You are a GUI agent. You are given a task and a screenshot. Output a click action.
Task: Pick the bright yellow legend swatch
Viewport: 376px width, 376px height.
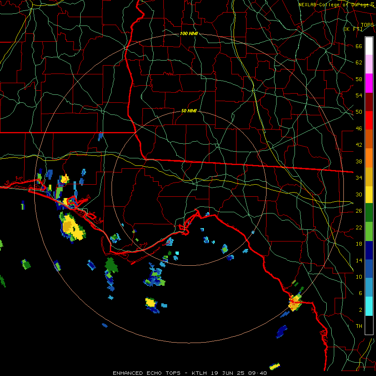(x=369, y=195)
